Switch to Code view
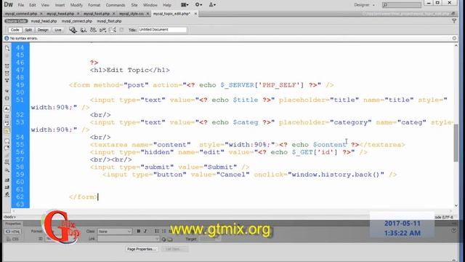The height and width of the screenshot is (262, 465). point(15,30)
